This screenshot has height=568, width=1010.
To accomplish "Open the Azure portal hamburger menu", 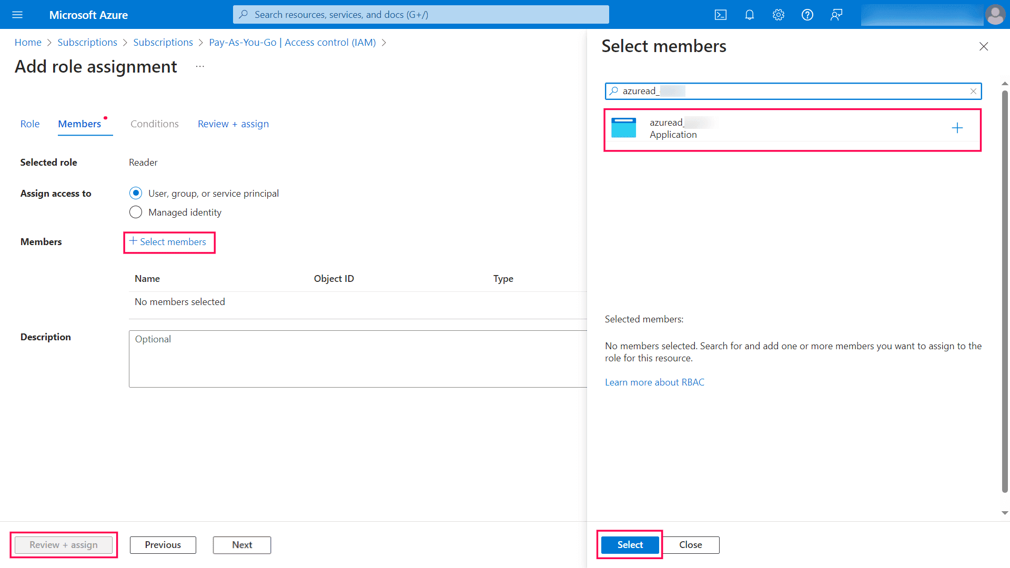I will (x=17, y=14).
